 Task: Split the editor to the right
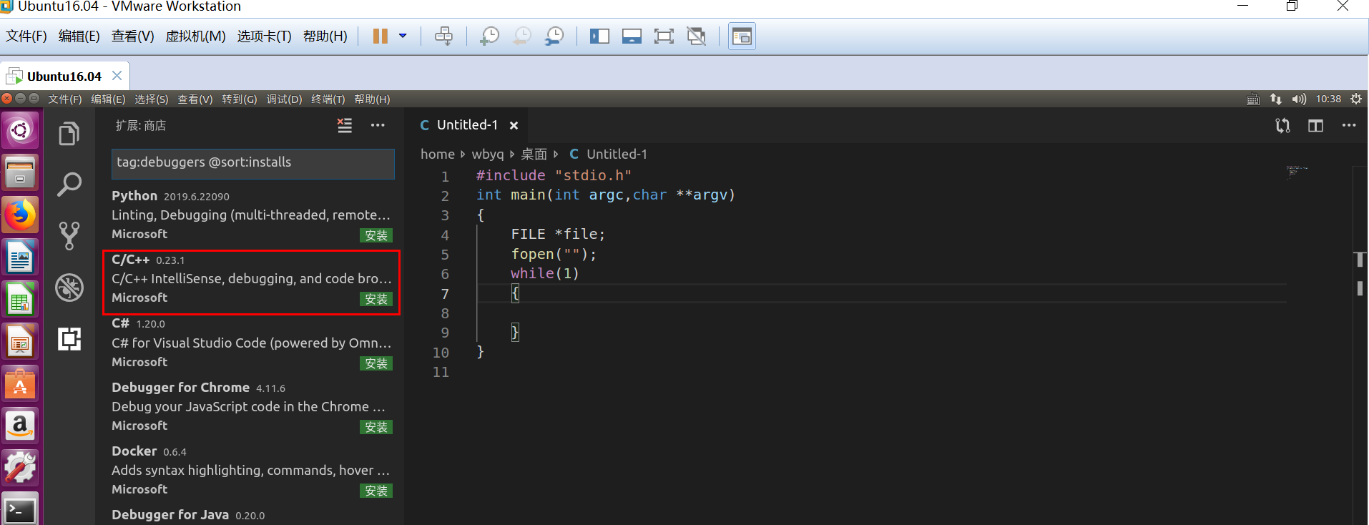coord(1315,126)
